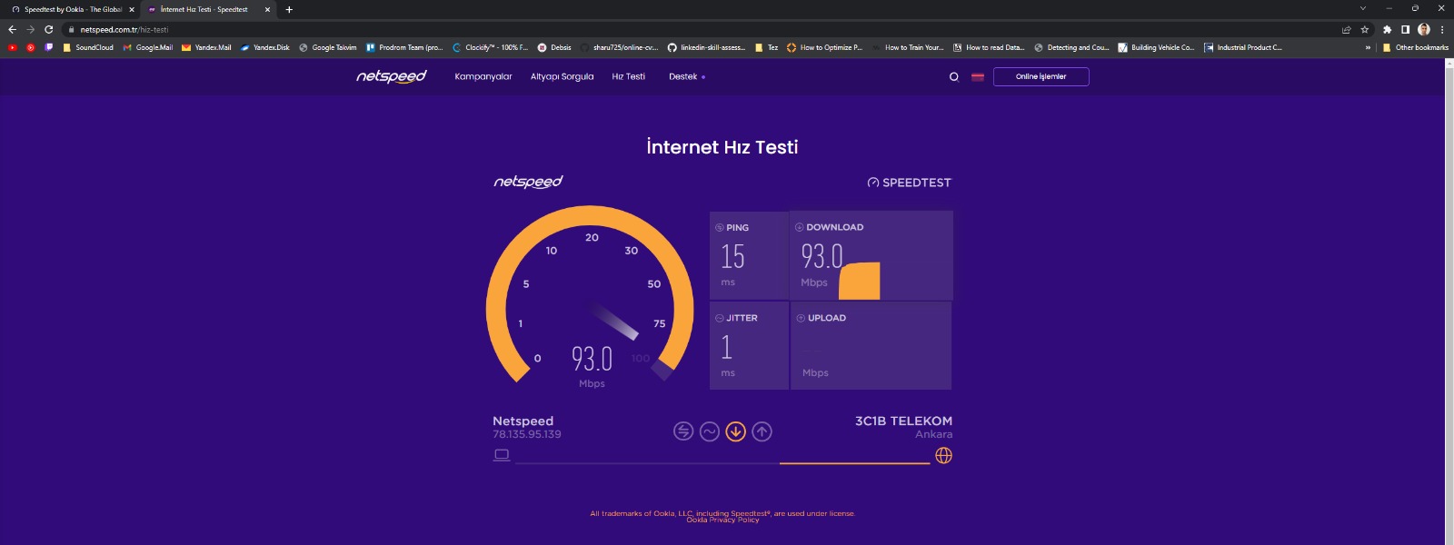Open the Altyapı Sorgula menu item
Screen dimensions: 1454x545
[562, 76]
